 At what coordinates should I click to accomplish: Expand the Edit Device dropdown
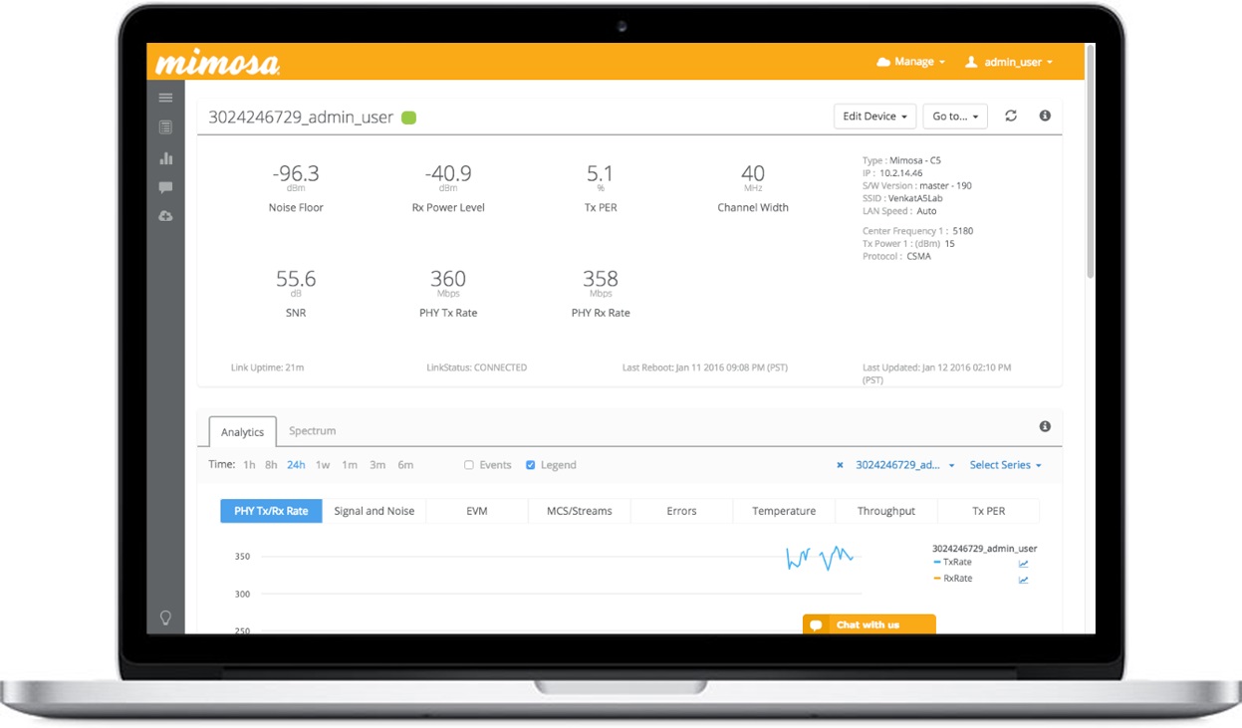874,117
